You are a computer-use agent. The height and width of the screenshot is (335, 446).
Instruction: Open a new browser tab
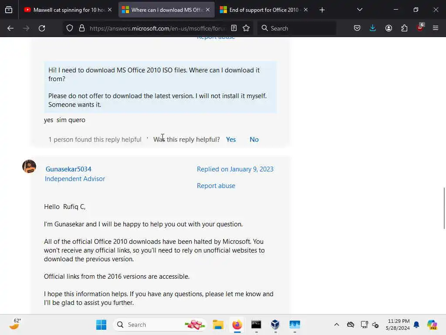point(322,10)
